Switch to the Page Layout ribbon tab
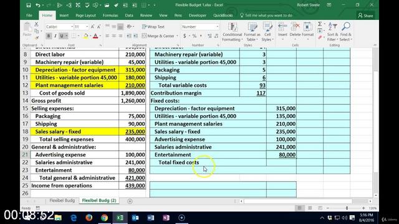The height and width of the screenshot is (224, 399). click(85, 16)
